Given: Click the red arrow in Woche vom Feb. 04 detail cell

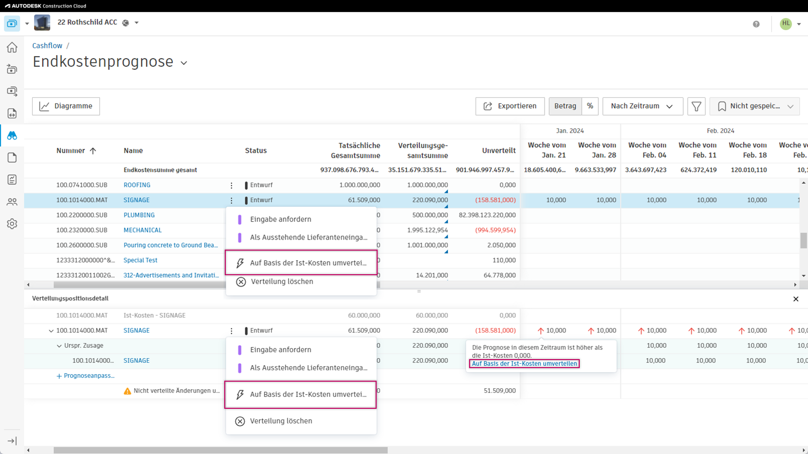Looking at the screenshot, I should (x=641, y=331).
